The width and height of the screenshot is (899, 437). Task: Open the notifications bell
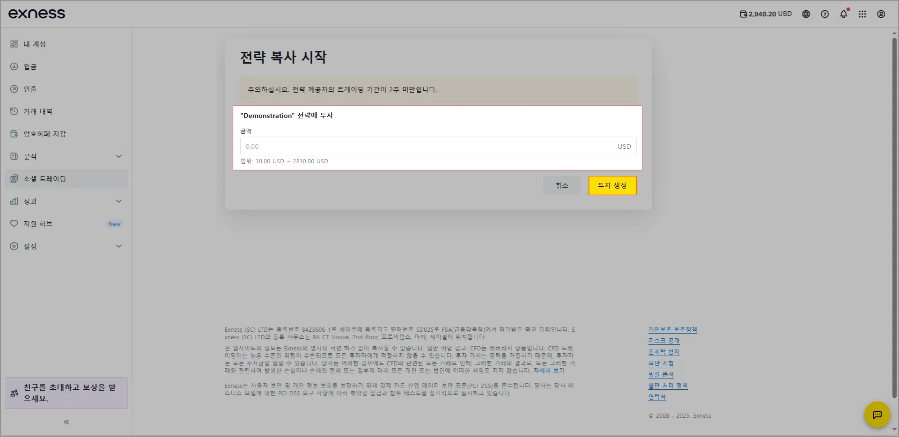(843, 14)
